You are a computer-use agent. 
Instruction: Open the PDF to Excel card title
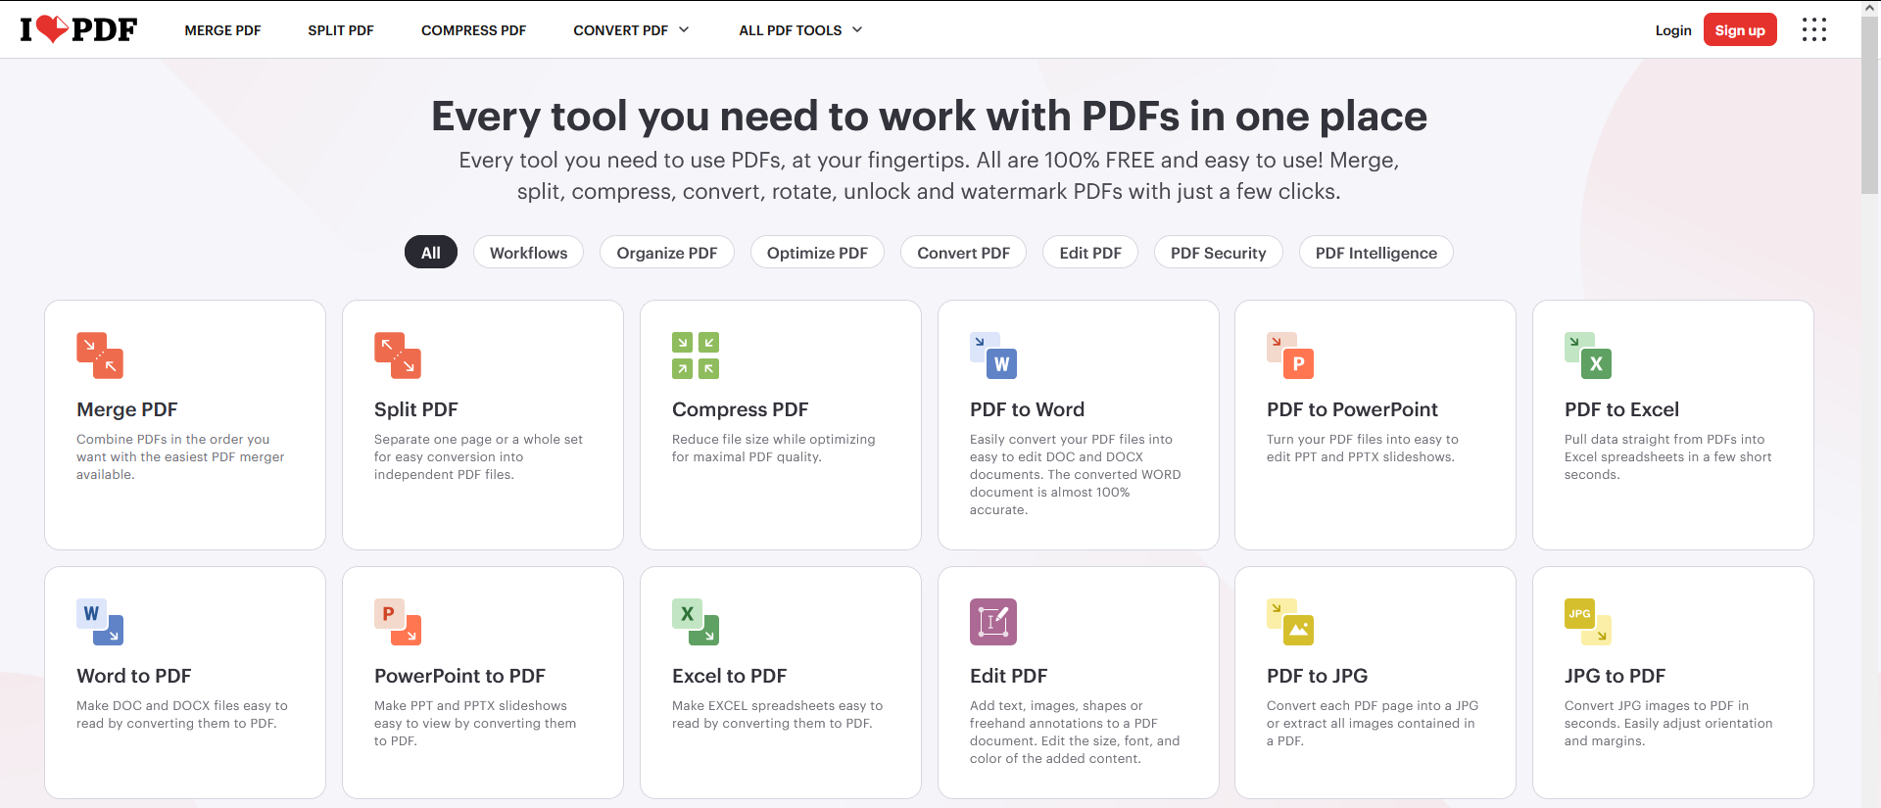click(1621, 409)
